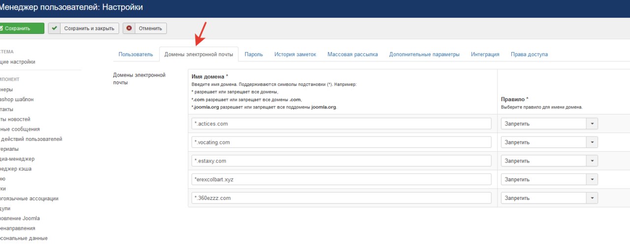This screenshot has height=247, width=630.
Task: Open the Дополнительные параметры tab
Action: pos(424,55)
